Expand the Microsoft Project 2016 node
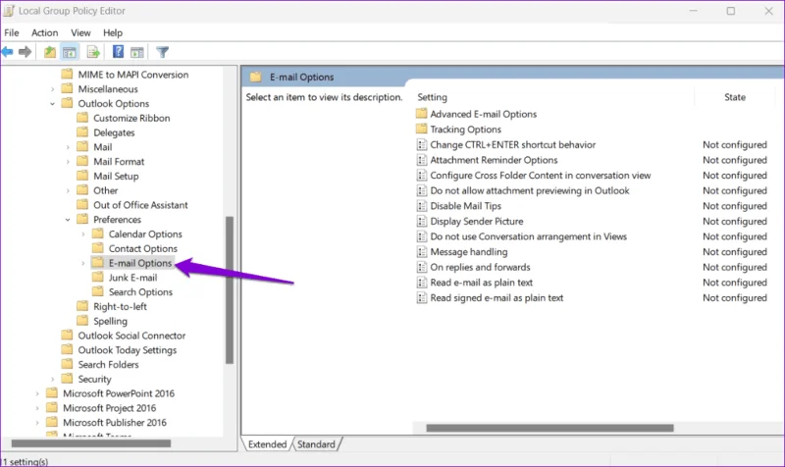The height and width of the screenshot is (467, 785). [37, 408]
